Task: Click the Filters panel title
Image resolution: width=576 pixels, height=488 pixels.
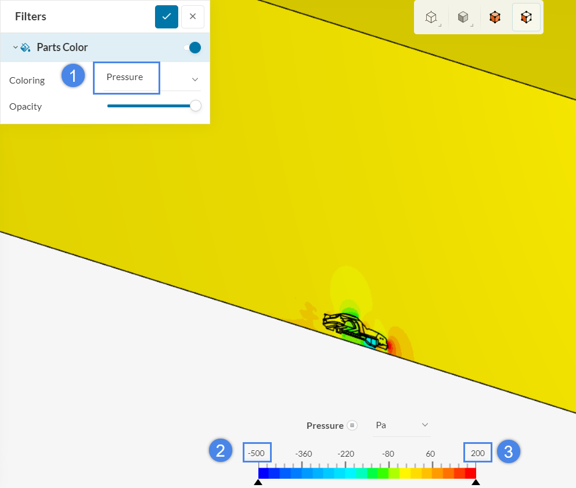Action: pyautogui.click(x=30, y=16)
